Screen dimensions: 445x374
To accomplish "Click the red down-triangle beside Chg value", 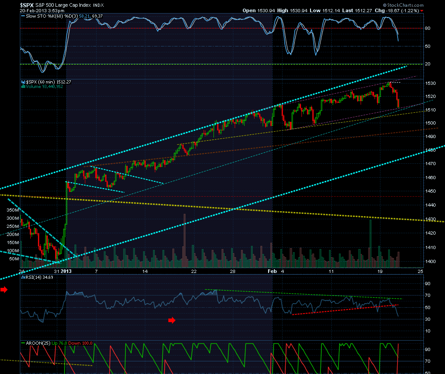I will [x=422, y=11].
